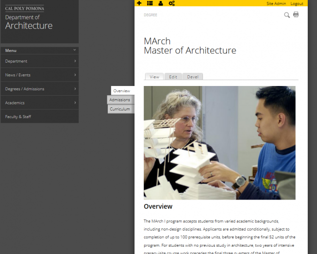The image size is (317, 254).
Task: Select the View tab
Action: coord(154,77)
